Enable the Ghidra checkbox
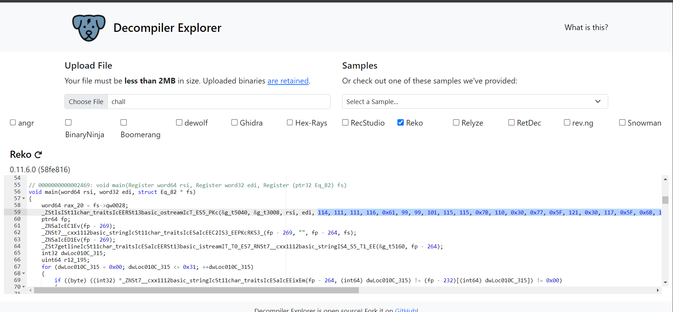The image size is (673, 312). point(234,122)
